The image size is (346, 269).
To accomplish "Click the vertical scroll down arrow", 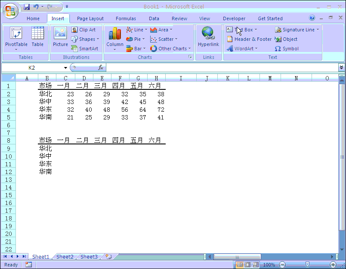I will (342, 250).
